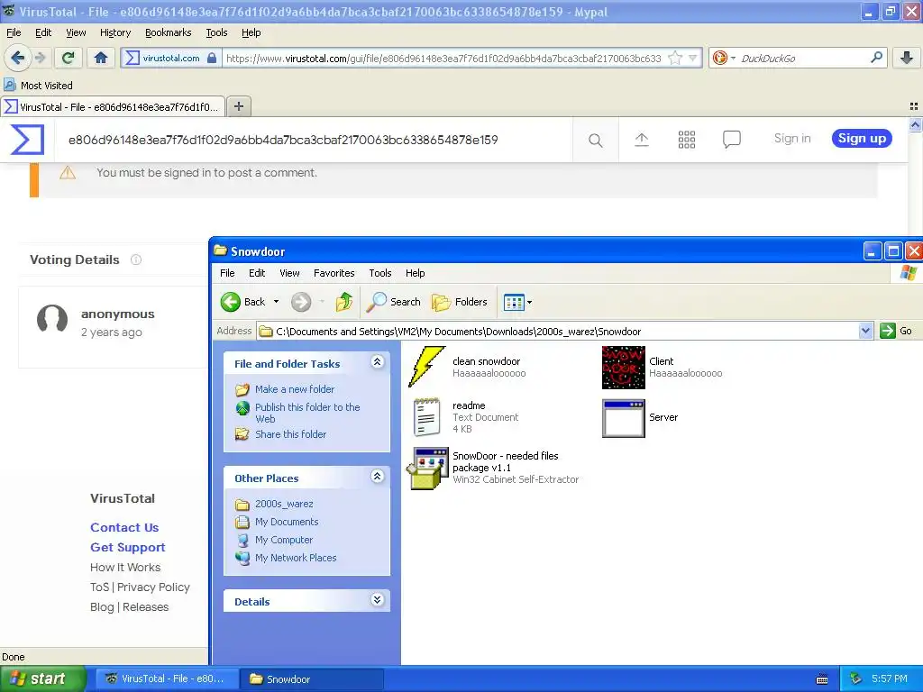Expand the Details panel
The height and width of the screenshot is (692, 923).
[x=378, y=599]
